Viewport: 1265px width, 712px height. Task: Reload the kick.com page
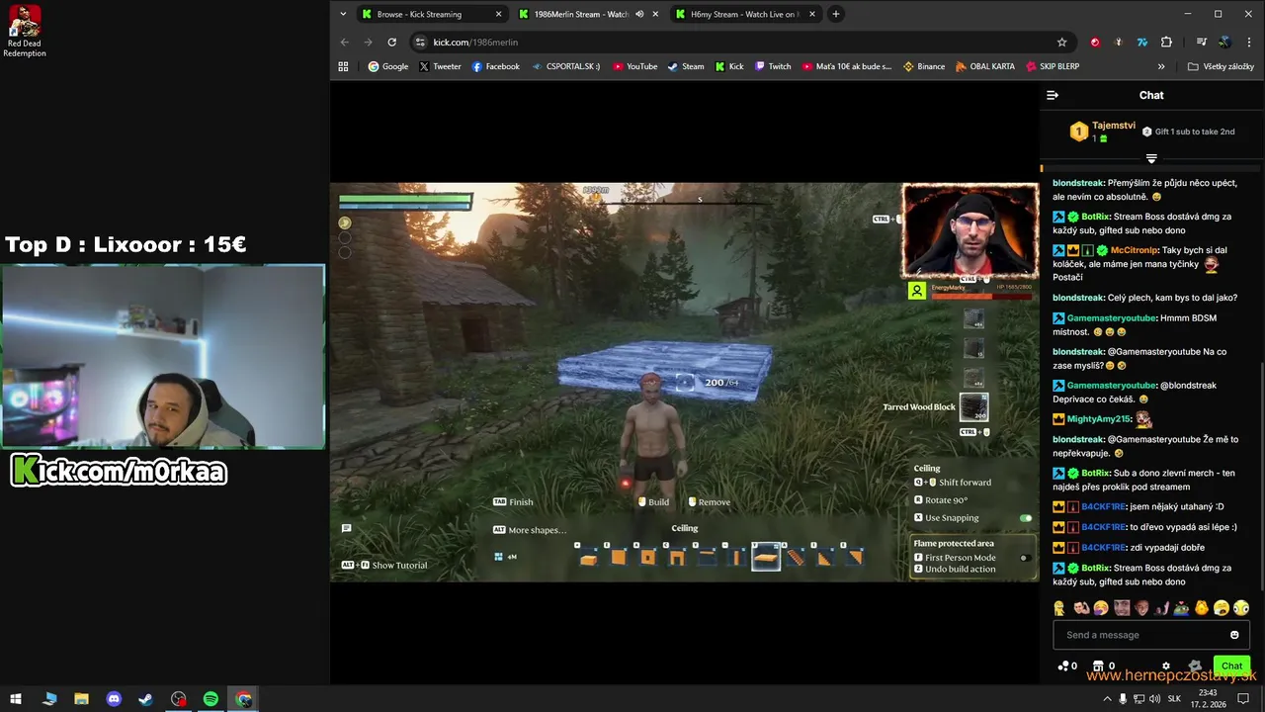coord(392,43)
